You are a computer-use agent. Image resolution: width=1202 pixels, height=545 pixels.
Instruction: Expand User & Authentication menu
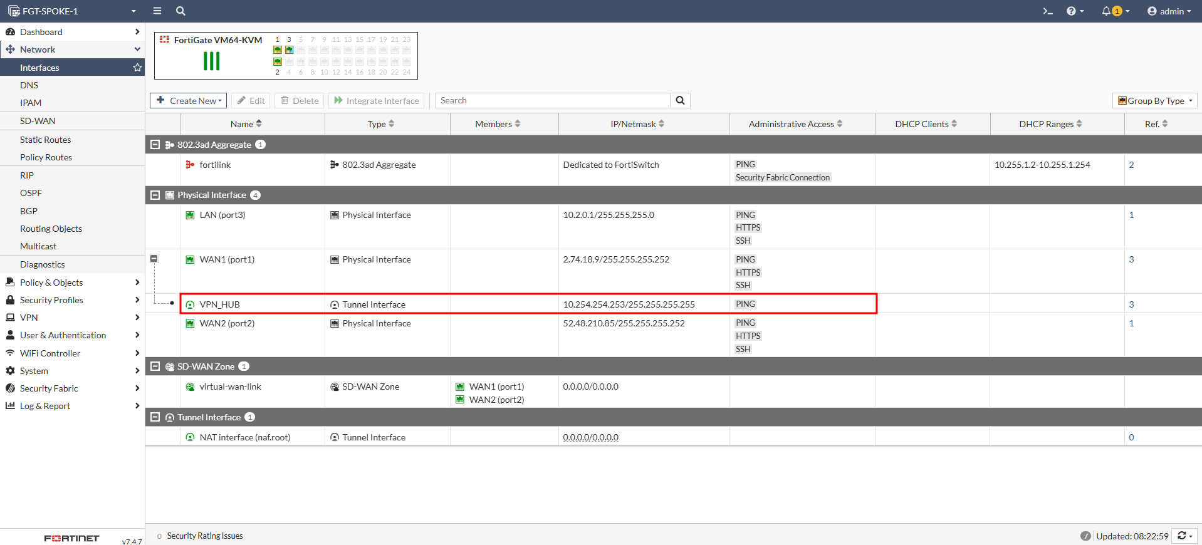[x=72, y=335]
